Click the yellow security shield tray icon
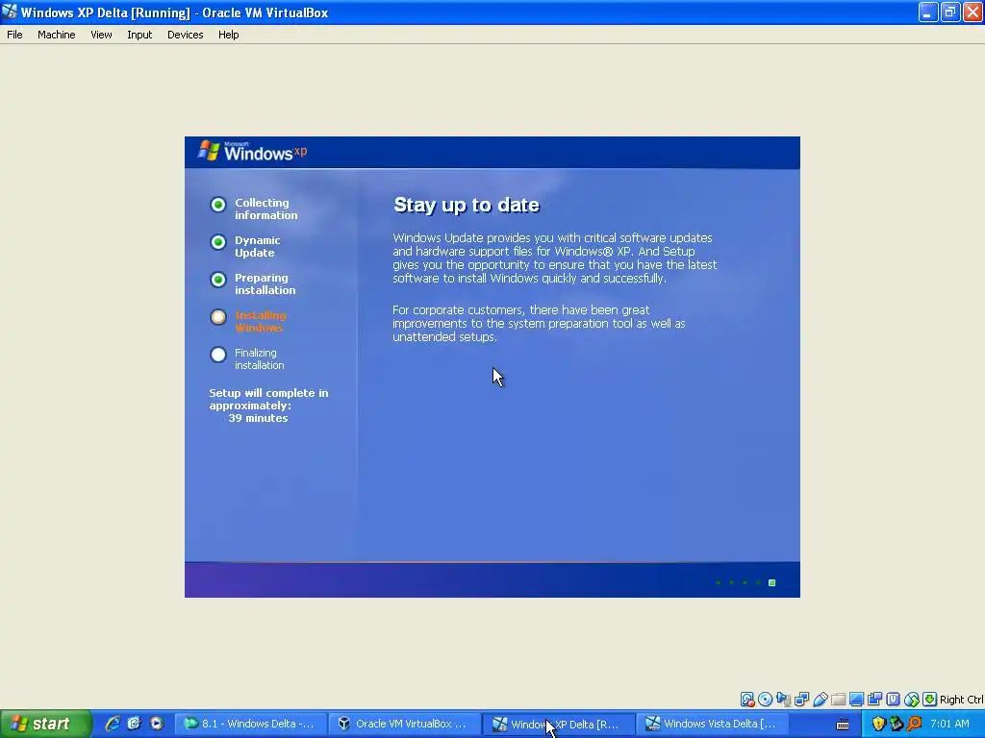The width and height of the screenshot is (985, 738). point(878,724)
